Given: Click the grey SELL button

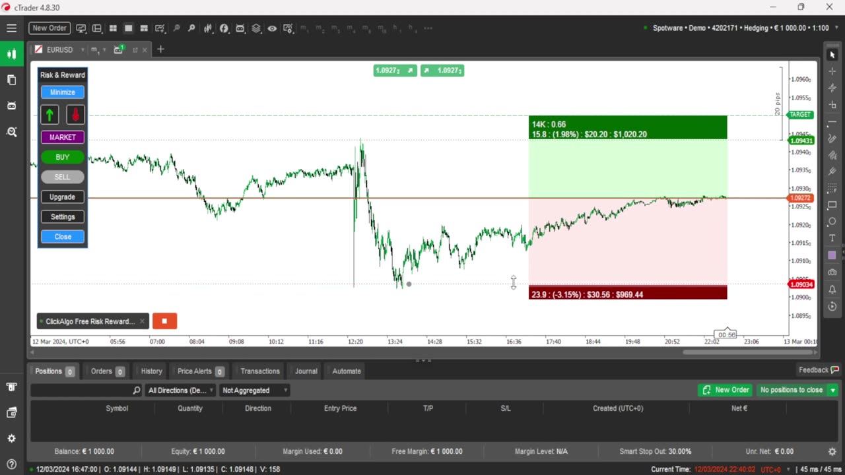Looking at the screenshot, I should (63, 177).
